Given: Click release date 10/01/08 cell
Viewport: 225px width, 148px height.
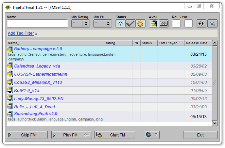Looking at the screenshot, I should (x=198, y=82).
